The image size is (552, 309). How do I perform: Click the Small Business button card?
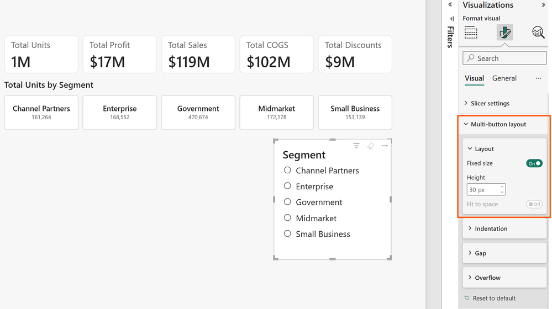pos(355,113)
